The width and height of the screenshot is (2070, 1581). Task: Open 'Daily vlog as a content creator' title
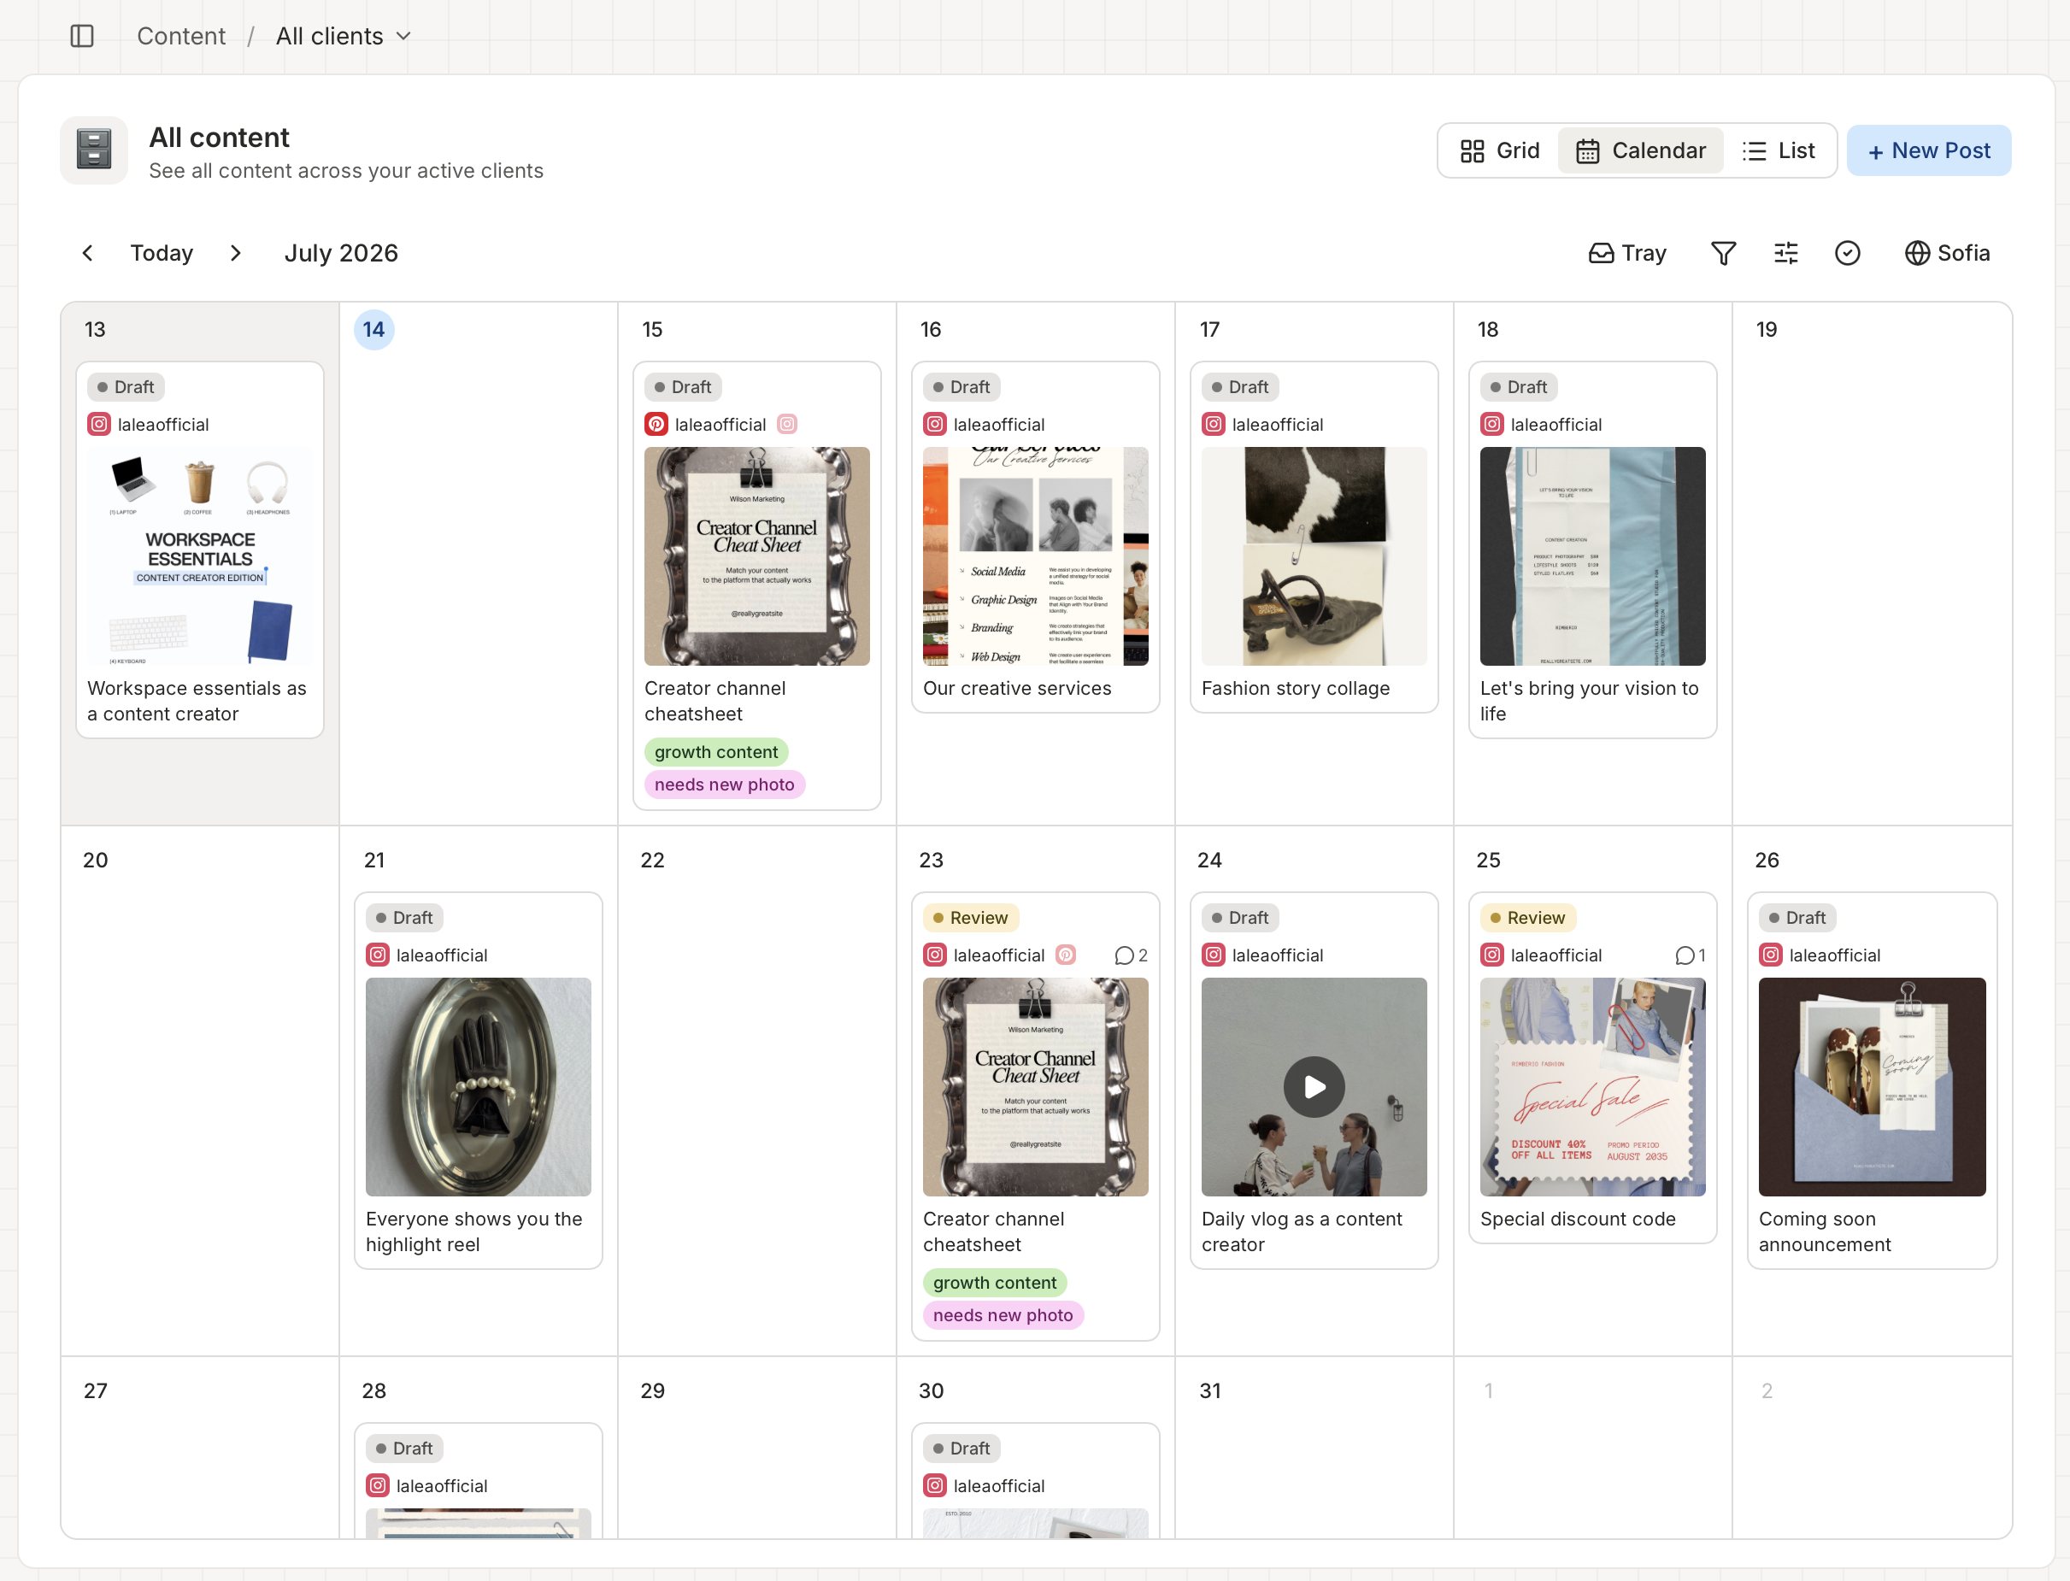[x=1302, y=1231]
